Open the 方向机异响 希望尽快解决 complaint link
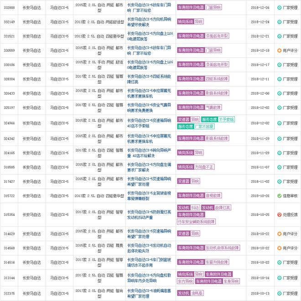Screen dimensions: 301x301 (x=149, y=22)
